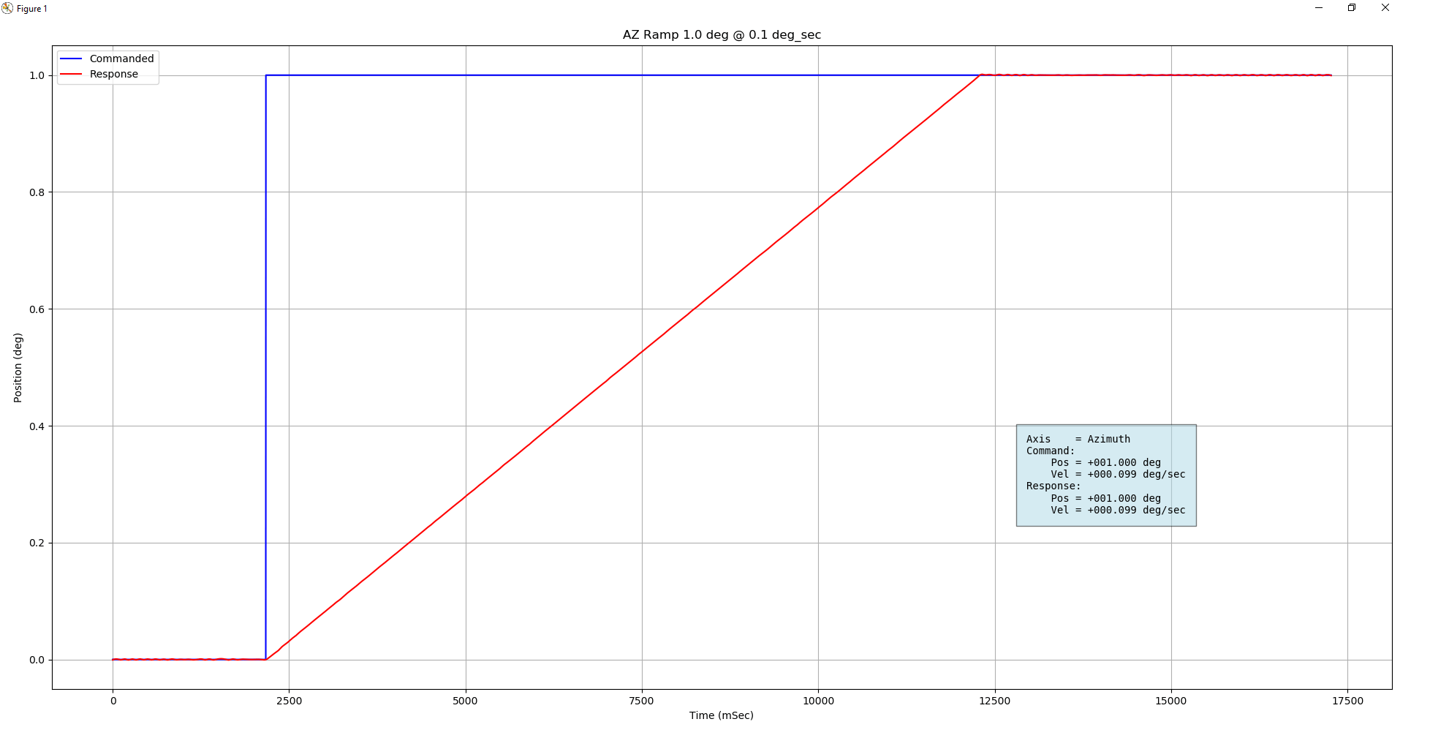1449x749 pixels.
Task: Click the "Axis = Azimuth" line in info box
Action: 1078,439
